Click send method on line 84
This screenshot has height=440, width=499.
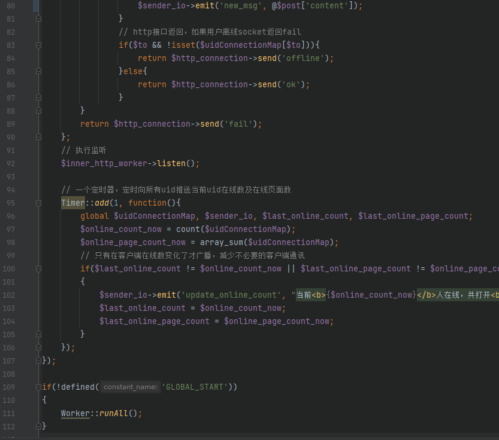[267, 58]
